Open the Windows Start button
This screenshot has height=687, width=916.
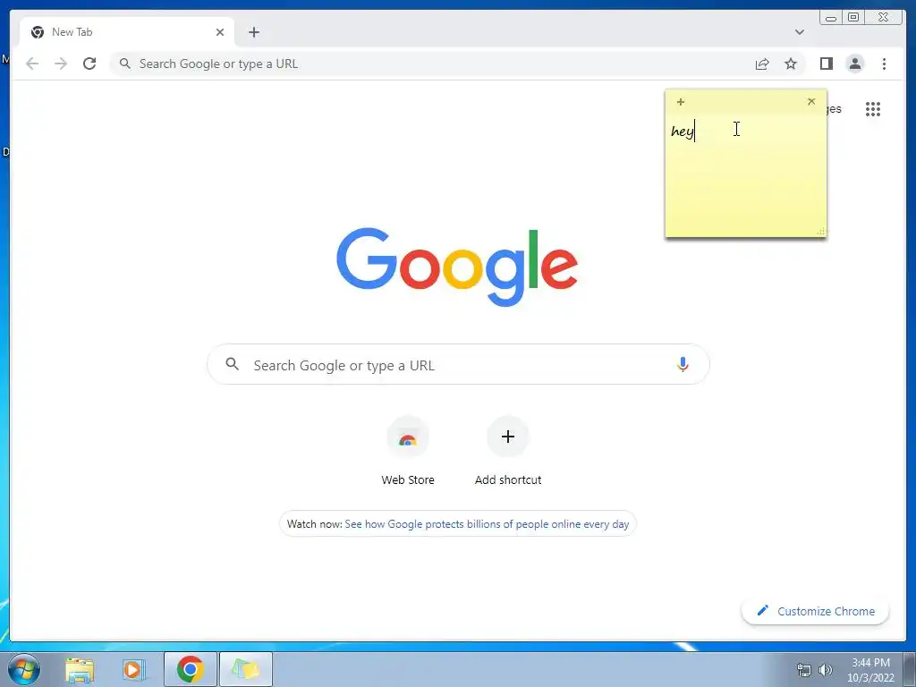[23, 669]
